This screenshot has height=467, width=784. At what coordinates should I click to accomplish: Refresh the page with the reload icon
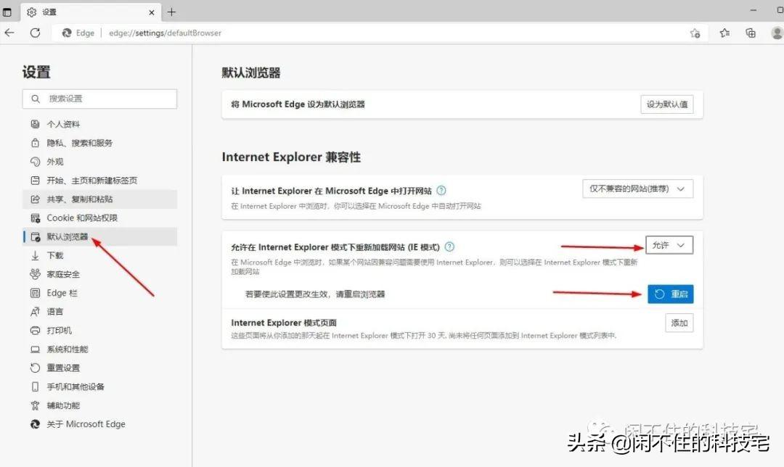[x=35, y=33]
